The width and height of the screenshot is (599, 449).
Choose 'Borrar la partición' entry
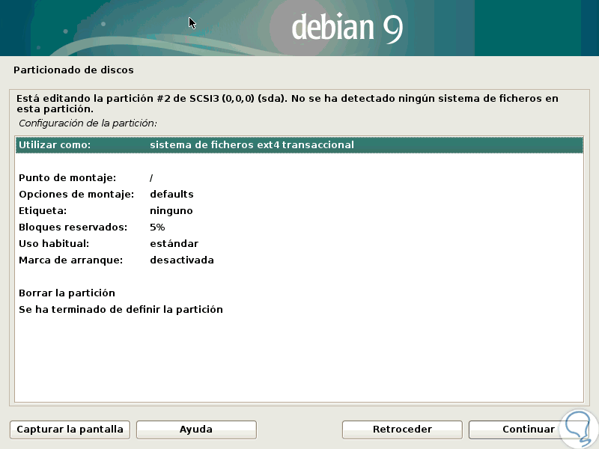tap(299, 293)
